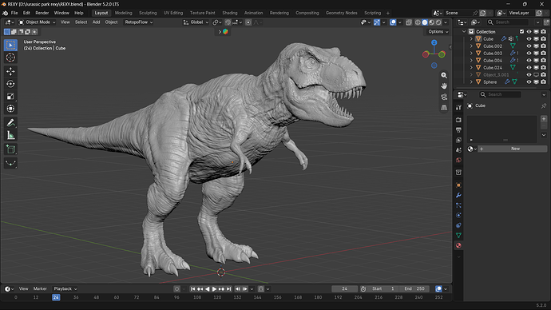This screenshot has height=310, width=551.
Task: Open the Render properties tab
Action: coord(458,120)
